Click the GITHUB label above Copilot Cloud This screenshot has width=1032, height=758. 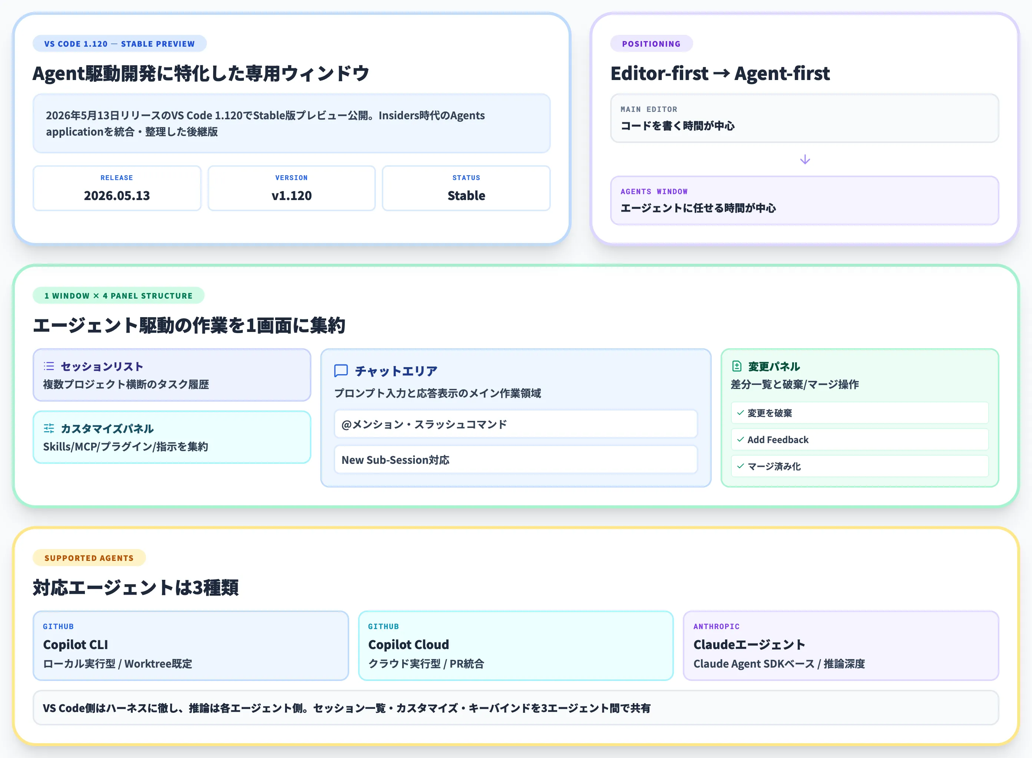point(383,626)
